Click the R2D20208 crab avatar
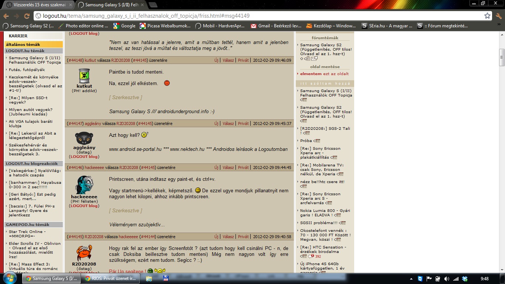 tap(84, 253)
